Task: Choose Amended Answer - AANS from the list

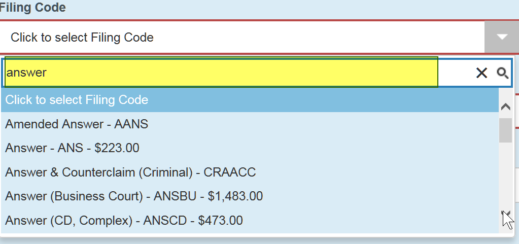Action: [250, 124]
